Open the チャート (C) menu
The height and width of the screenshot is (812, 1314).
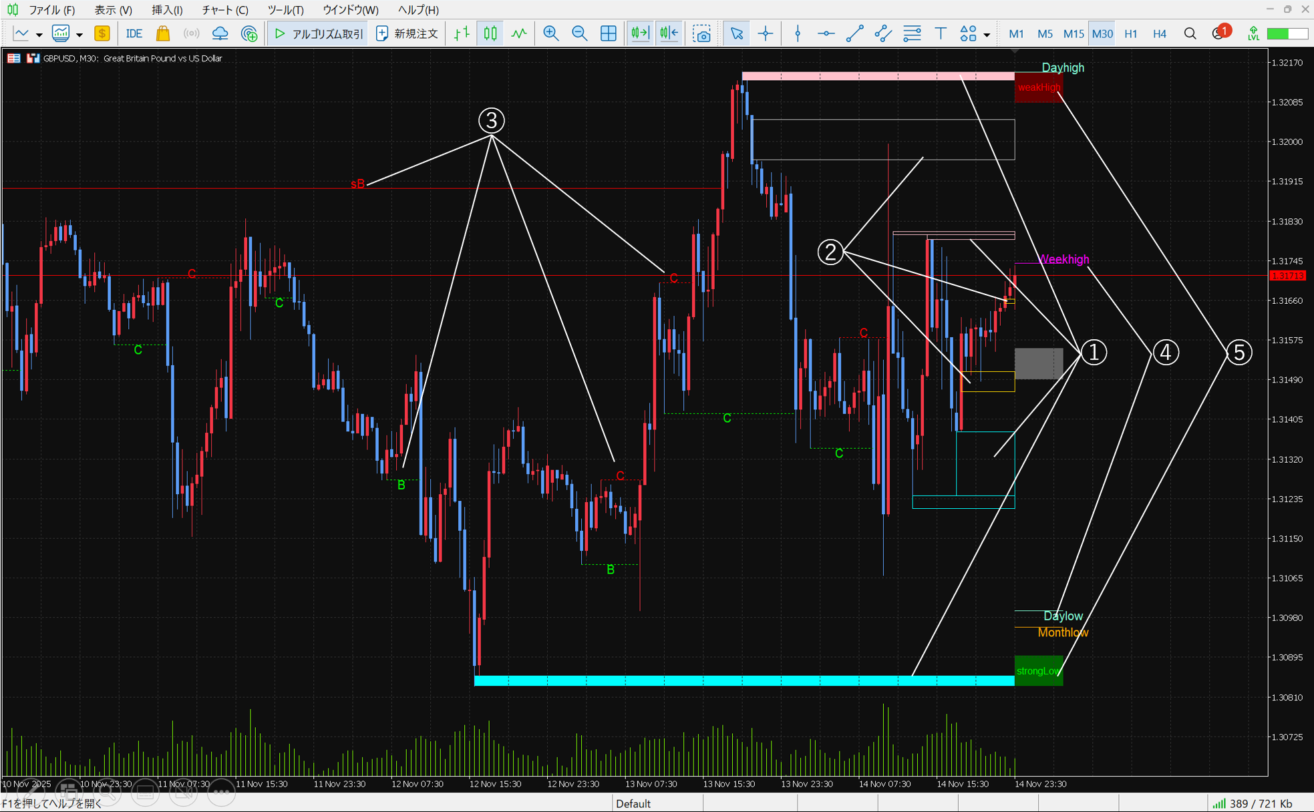click(225, 10)
